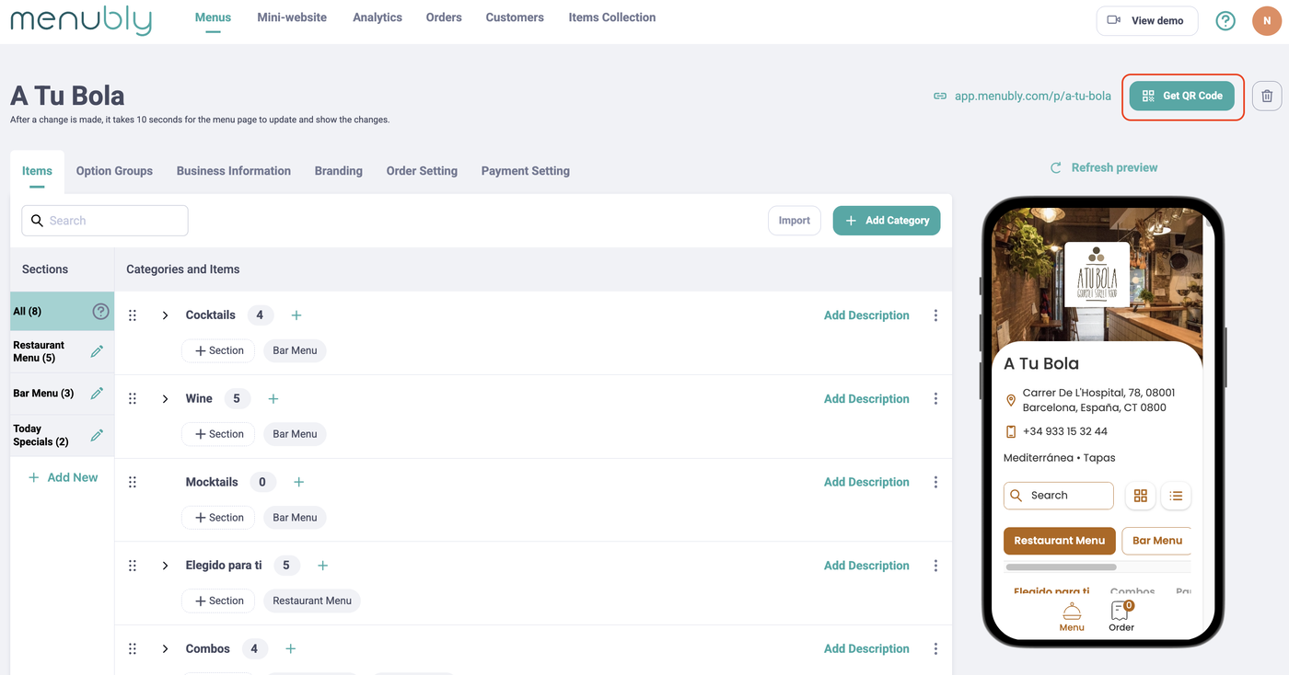Add New section in sidebar
This screenshot has height=675, width=1289.
[x=63, y=477]
